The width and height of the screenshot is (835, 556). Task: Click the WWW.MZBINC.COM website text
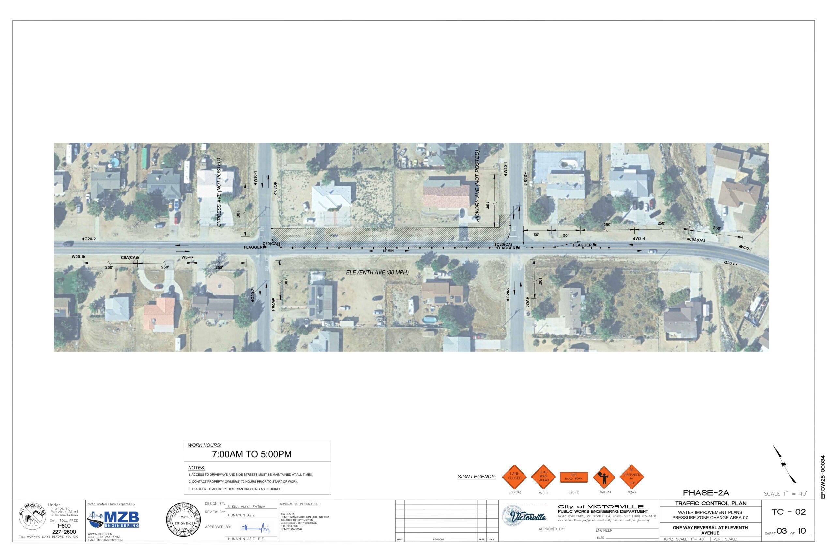click(100, 534)
